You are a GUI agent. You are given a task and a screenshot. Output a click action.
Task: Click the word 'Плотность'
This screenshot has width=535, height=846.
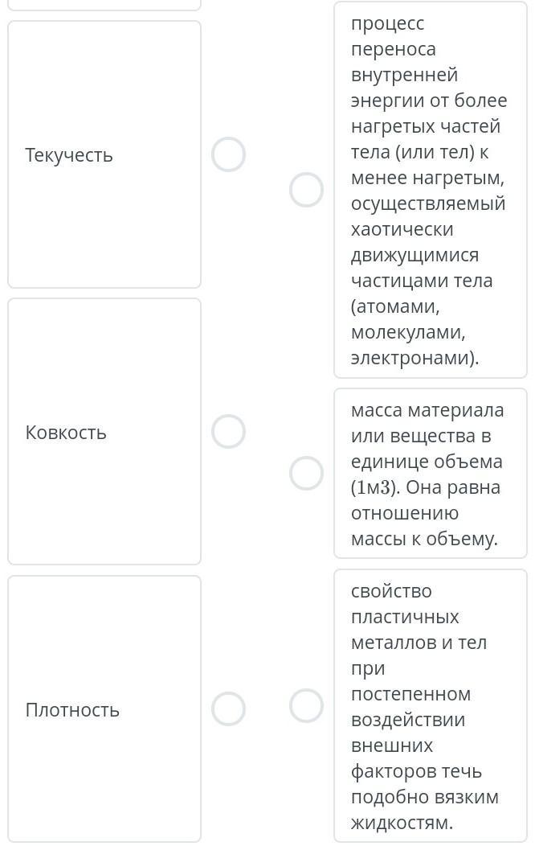[72, 709]
